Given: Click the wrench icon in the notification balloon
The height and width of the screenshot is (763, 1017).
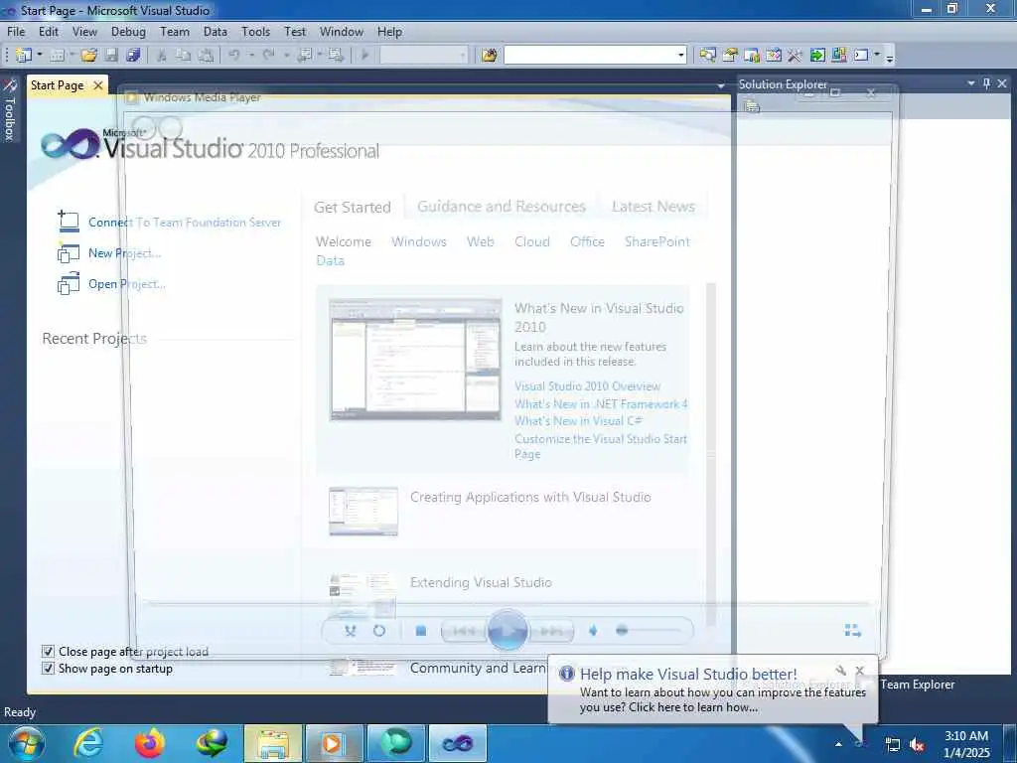Looking at the screenshot, I should point(840,671).
